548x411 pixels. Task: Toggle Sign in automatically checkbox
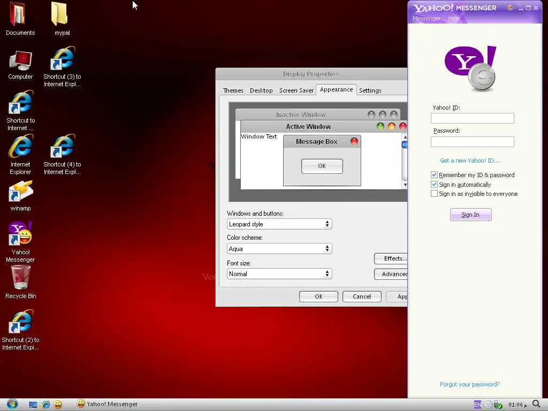click(x=434, y=184)
